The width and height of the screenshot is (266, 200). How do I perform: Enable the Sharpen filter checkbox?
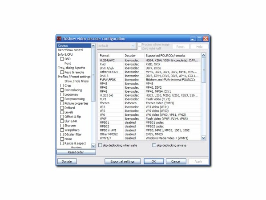pos(62,126)
